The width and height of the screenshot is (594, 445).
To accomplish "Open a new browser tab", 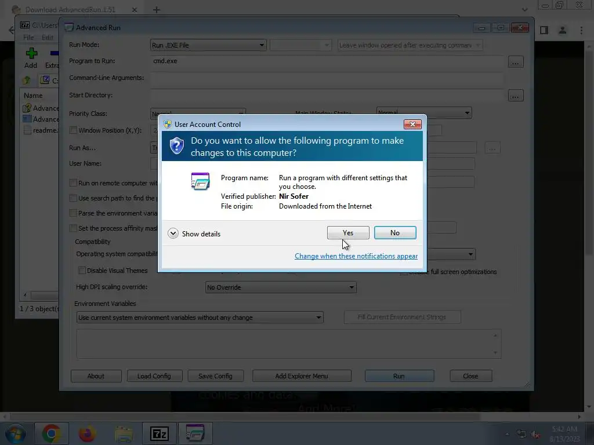I will [x=157, y=10].
